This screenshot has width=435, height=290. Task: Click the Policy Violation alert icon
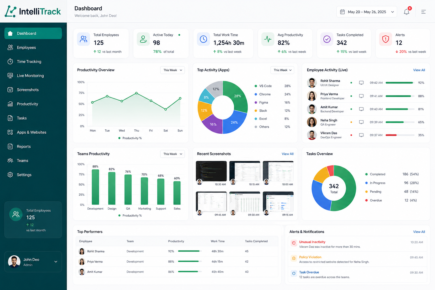[x=294, y=258]
